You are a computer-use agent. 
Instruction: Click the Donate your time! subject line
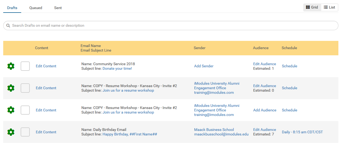(x=117, y=68)
